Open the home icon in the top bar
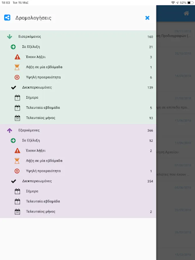This screenshot has height=260, width=195. pos(186,13)
